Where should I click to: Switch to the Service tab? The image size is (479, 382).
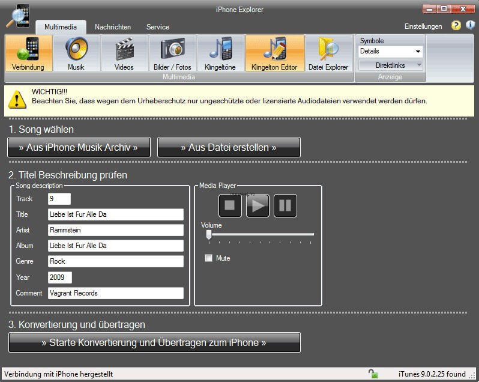pos(158,27)
